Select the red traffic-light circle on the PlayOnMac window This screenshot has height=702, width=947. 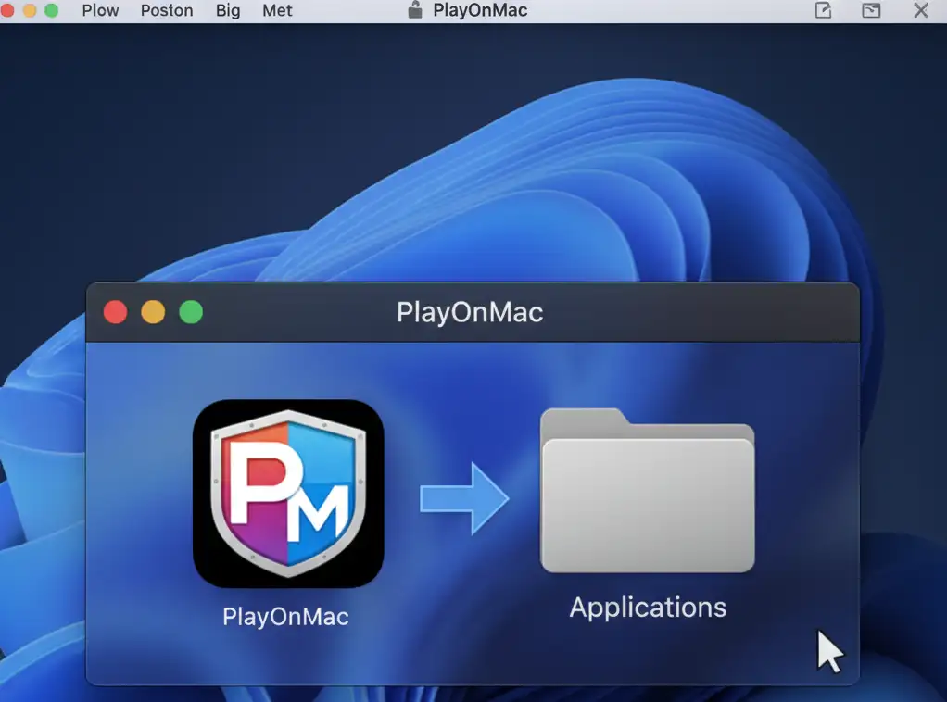pos(115,312)
